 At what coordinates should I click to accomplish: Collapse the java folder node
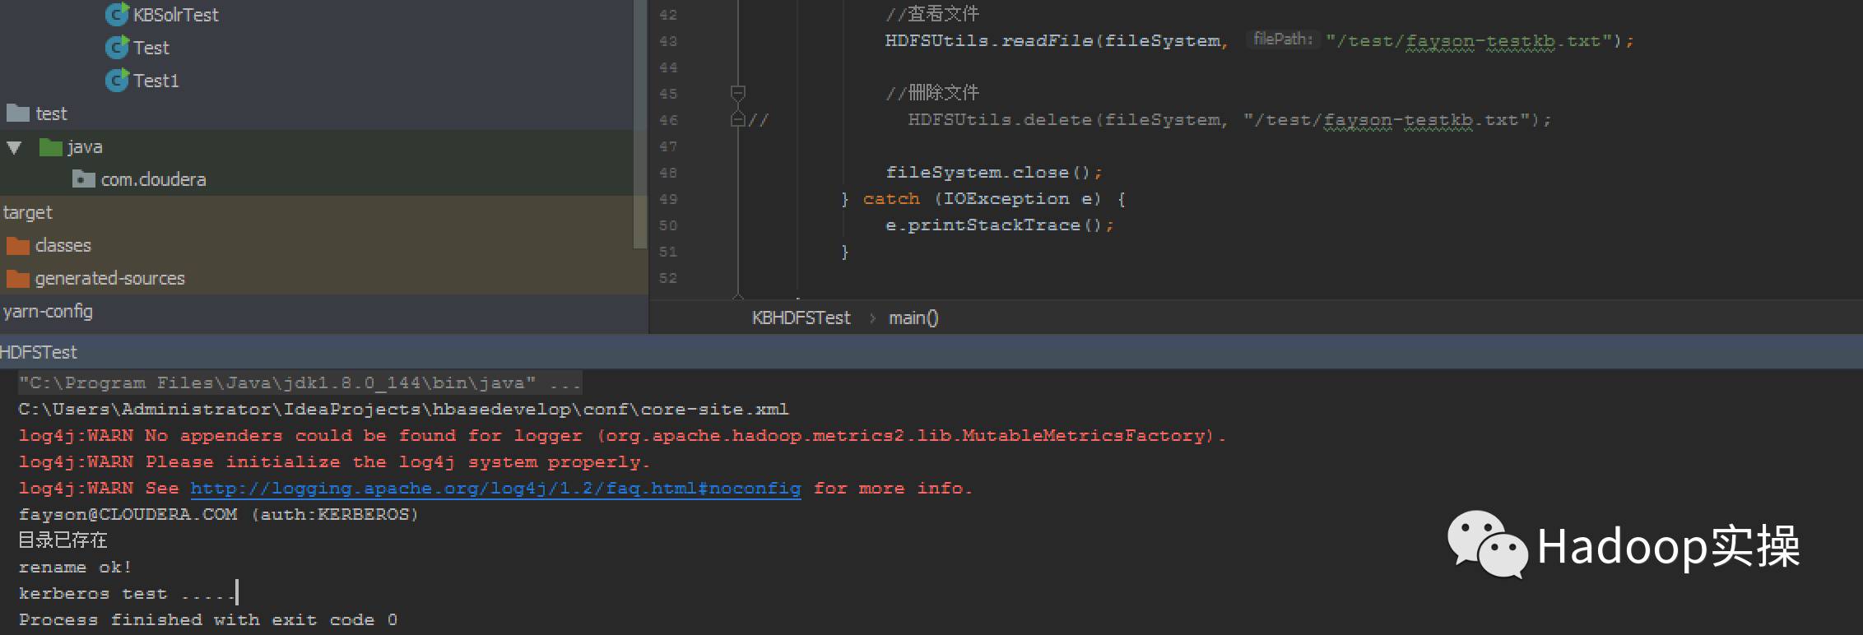(14, 147)
